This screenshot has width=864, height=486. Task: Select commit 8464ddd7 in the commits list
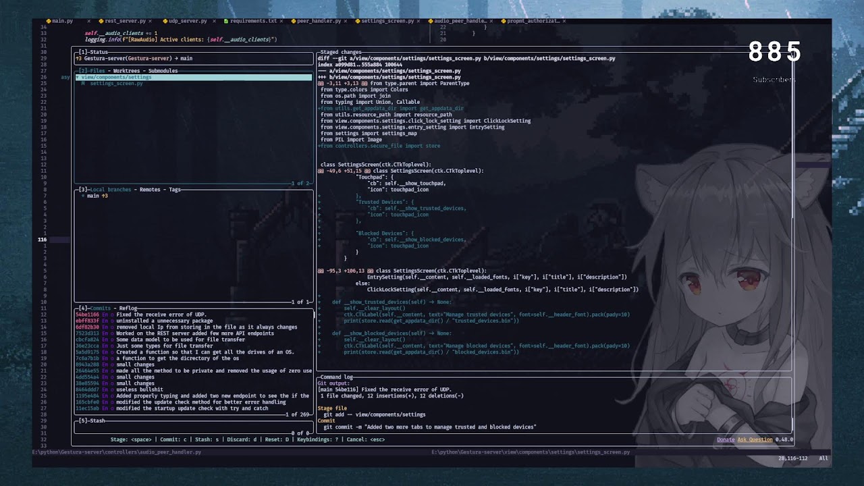194,389
